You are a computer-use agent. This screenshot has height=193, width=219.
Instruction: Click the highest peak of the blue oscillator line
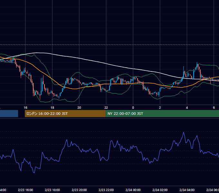pyautogui.click(x=184, y=132)
